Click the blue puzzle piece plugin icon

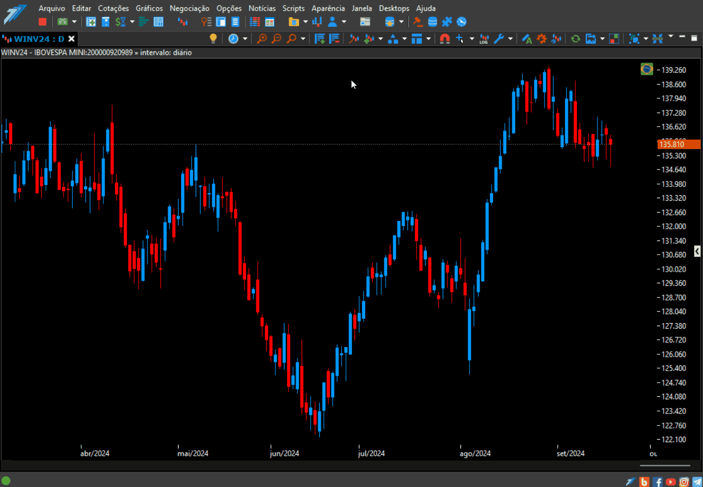click(447, 22)
